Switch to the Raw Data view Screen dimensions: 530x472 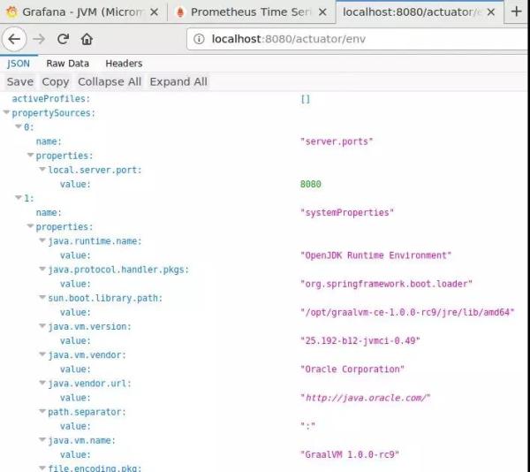[x=68, y=64]
